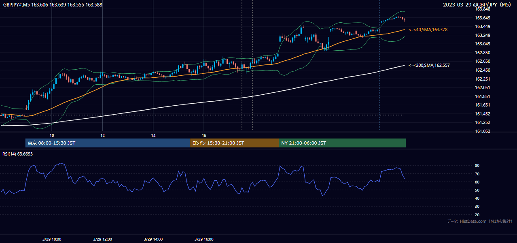Click the RSI 60 level label

(477, 182)
